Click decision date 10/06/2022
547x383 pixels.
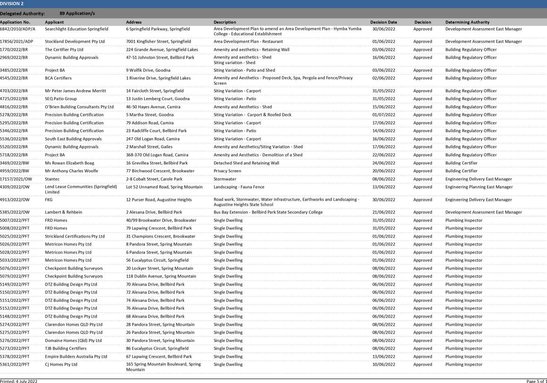[383, 364]
